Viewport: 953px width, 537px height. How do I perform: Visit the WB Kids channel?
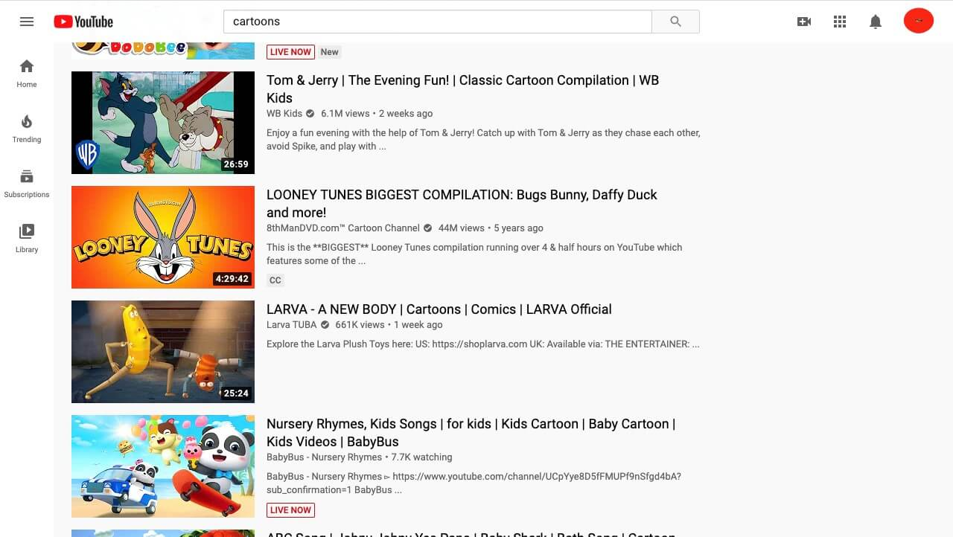pos(284,114)
